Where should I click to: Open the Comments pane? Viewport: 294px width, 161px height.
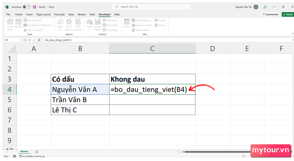[270, 14]
